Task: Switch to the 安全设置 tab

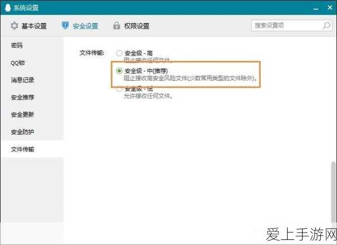Action: point(80,26)
